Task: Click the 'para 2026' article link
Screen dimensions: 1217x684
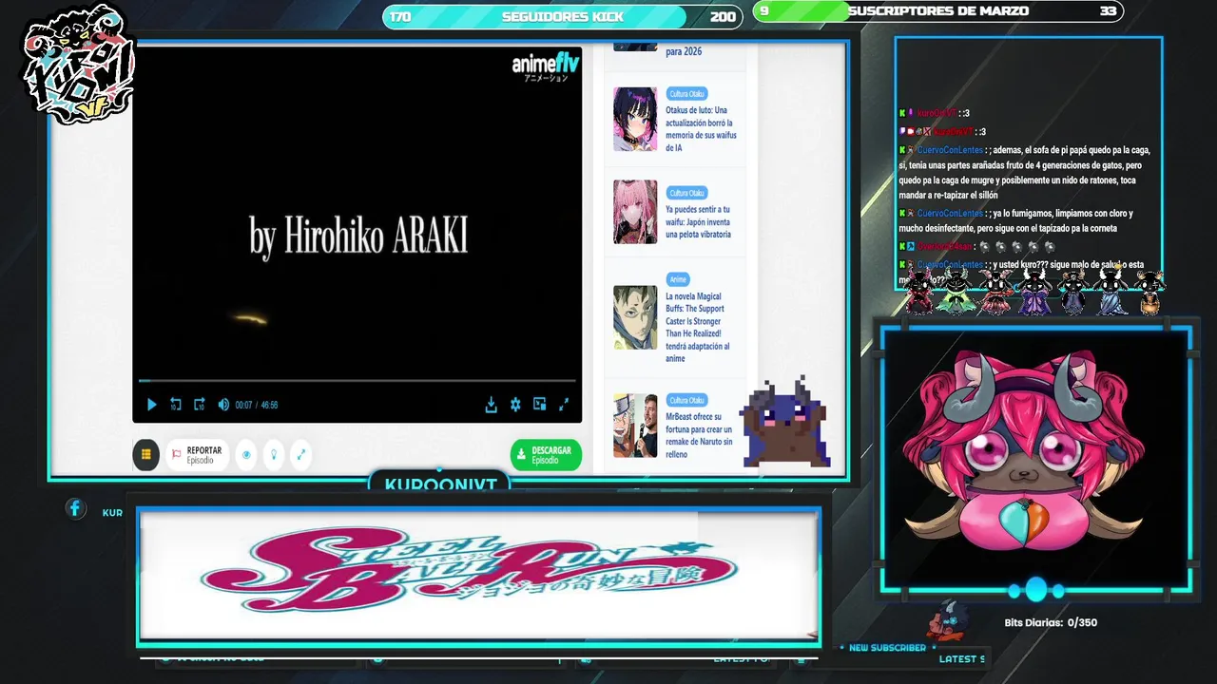Action: pyautogui.click(x=684, y=51)
